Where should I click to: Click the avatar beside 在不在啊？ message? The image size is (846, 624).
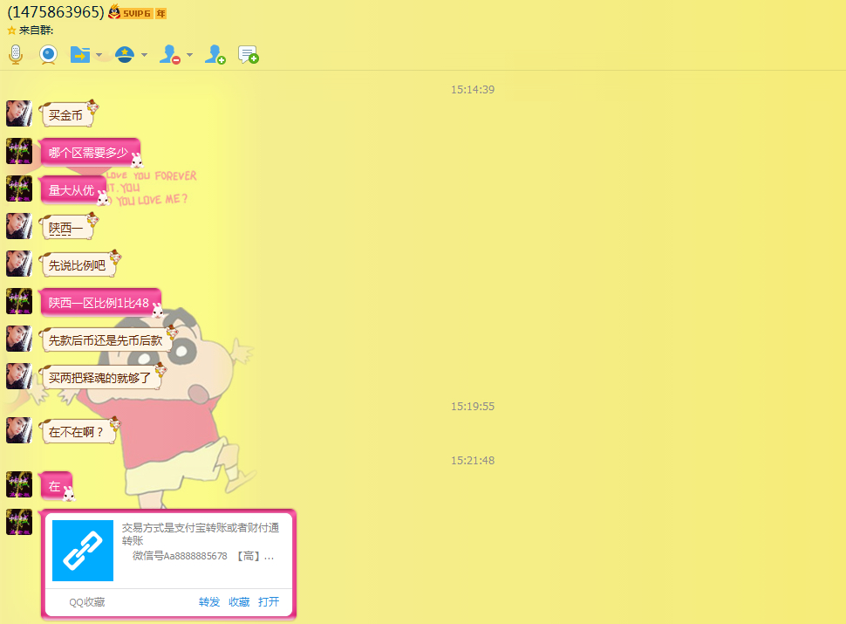tap(19, 430)
